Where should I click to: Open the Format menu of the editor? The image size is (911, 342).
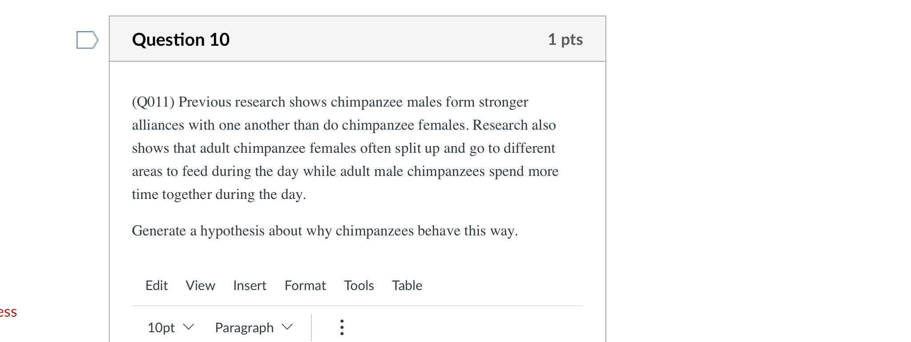tap(305, 286)
